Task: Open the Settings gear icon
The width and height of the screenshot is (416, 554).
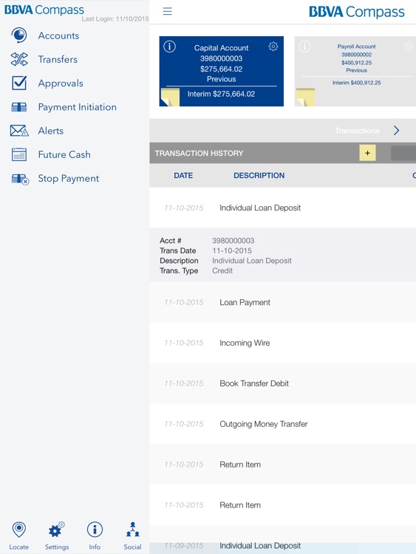Action: tap(57, 530)
